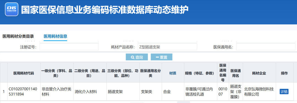
Task: Open 详情 for the 肠道支架 row
Action: [284, 92]
